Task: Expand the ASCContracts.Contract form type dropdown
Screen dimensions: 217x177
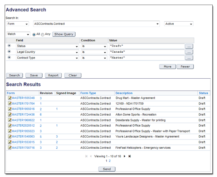Action: coord(96,24)
